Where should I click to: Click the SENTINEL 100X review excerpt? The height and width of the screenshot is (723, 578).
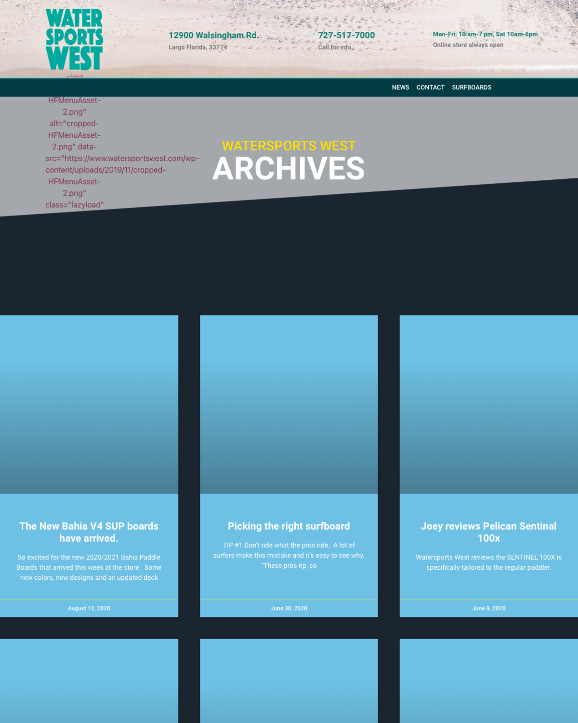click(x=488, y=562)
